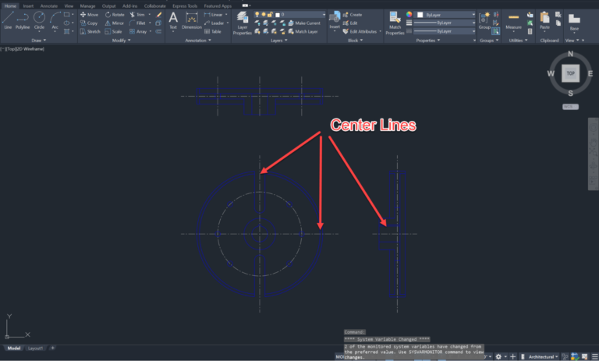This screenshot has width=599, height=361.
Task: Activate the Scale command
Action: pyautogui.click(x=113, y=31)
